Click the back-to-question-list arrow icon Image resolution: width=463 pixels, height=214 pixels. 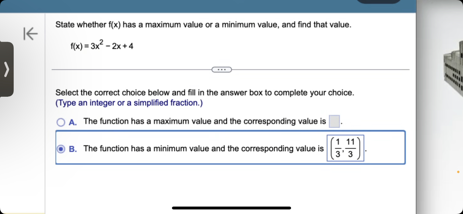point(30,34)
